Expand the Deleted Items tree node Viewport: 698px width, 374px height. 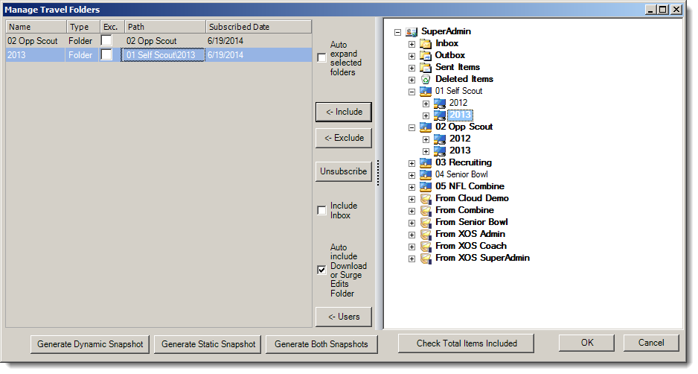coord(412,80)
